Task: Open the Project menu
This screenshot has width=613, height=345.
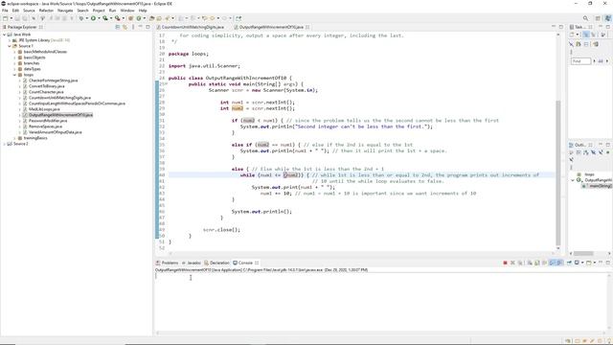Action: coord(99,11)
